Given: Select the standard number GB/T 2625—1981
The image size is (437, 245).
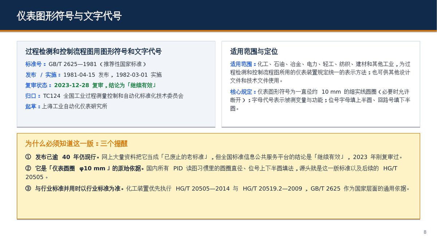Looking at the screenshot, I should tap(72, 64).
